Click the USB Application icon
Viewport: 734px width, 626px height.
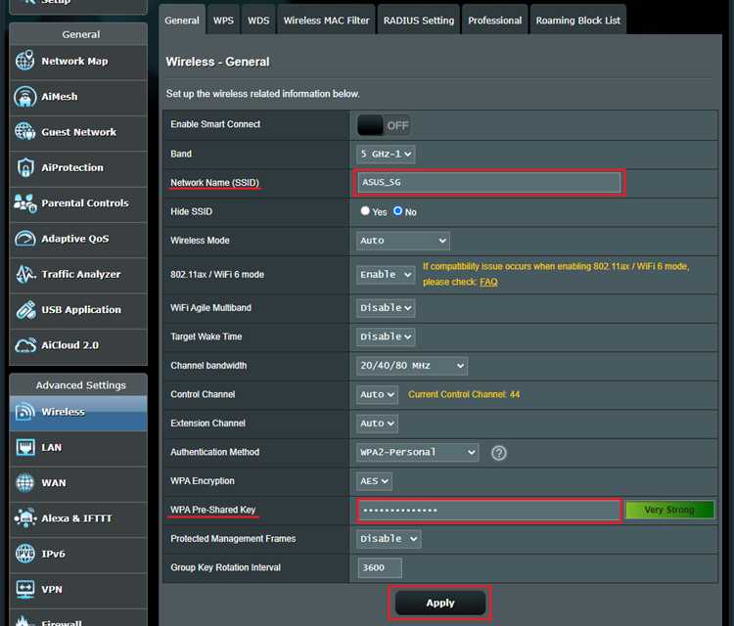[x=24, y=310]
